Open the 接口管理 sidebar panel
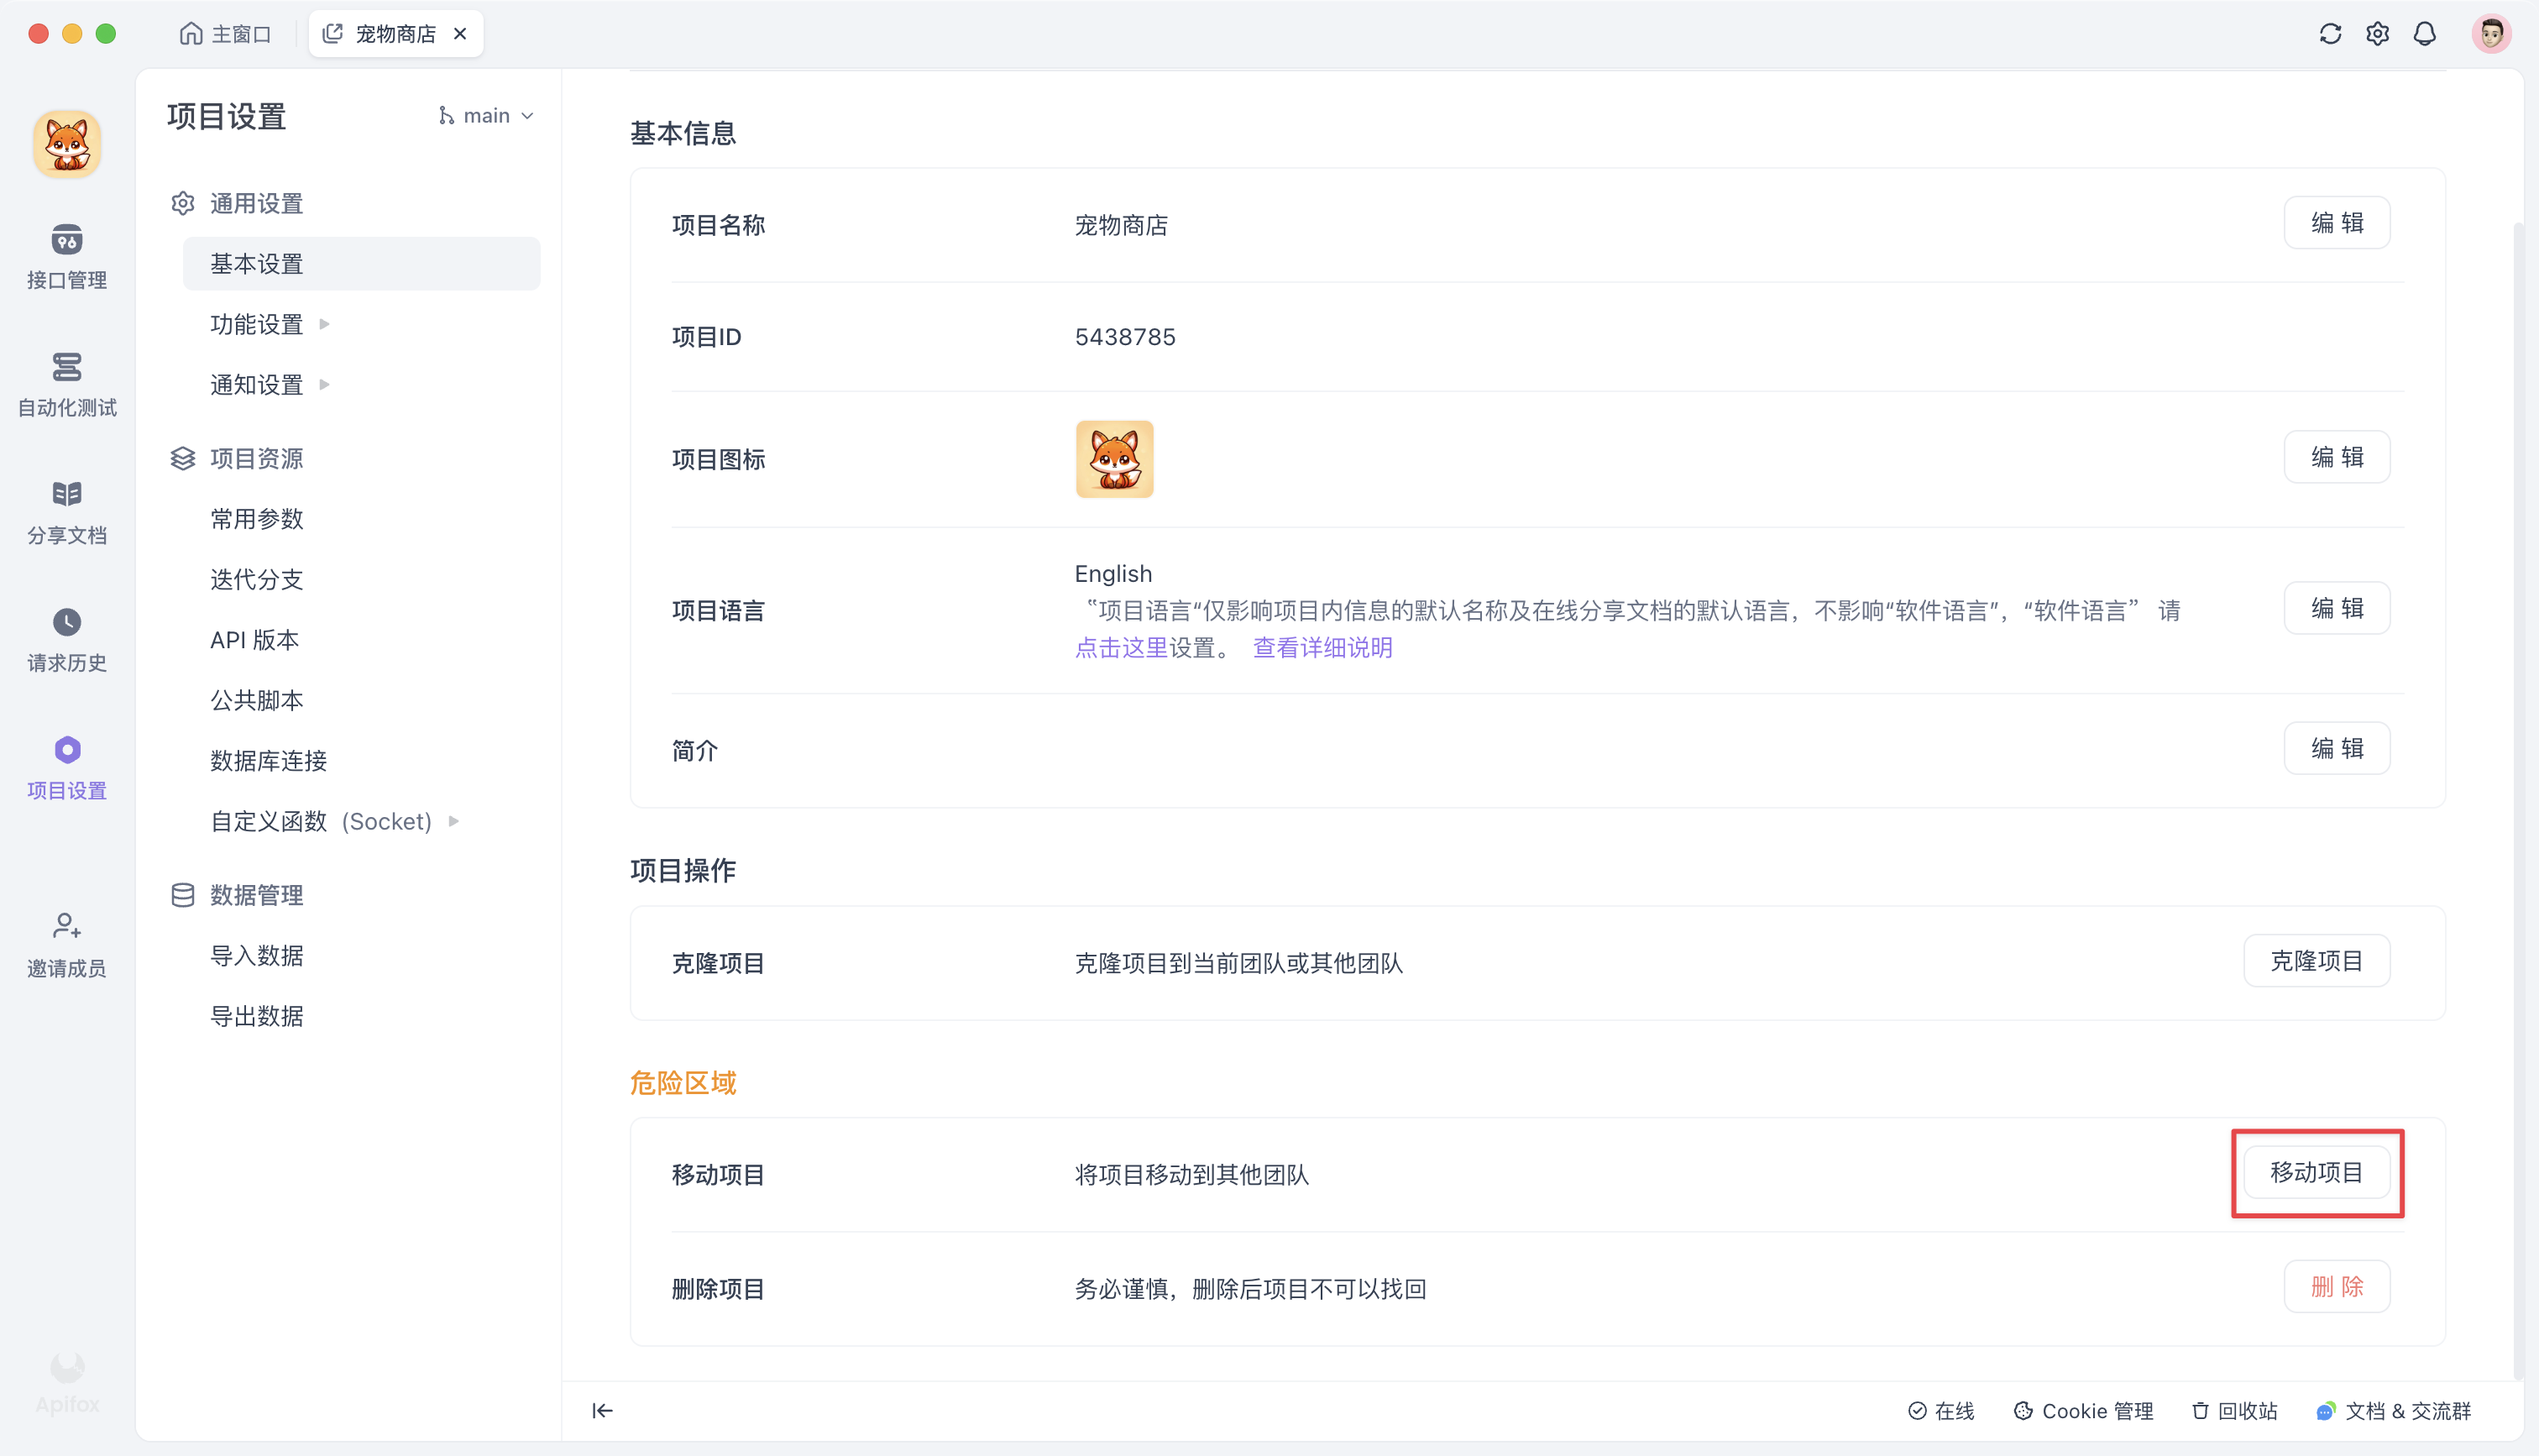 click(66, 255)
